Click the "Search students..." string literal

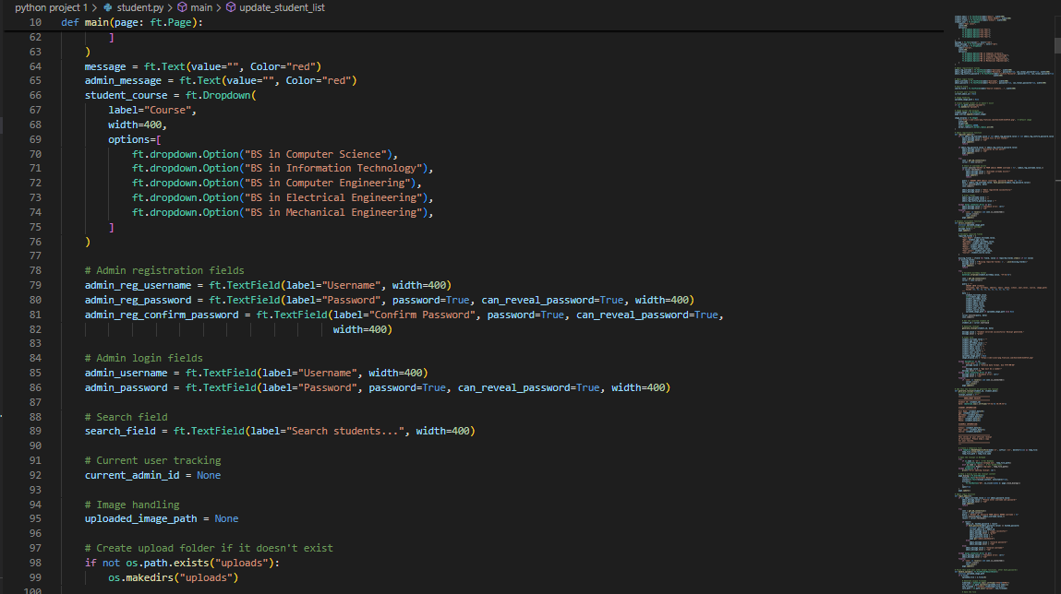(345, 431)
